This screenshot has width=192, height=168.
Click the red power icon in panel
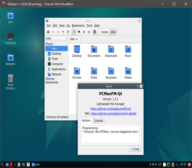tap(189, 165)
